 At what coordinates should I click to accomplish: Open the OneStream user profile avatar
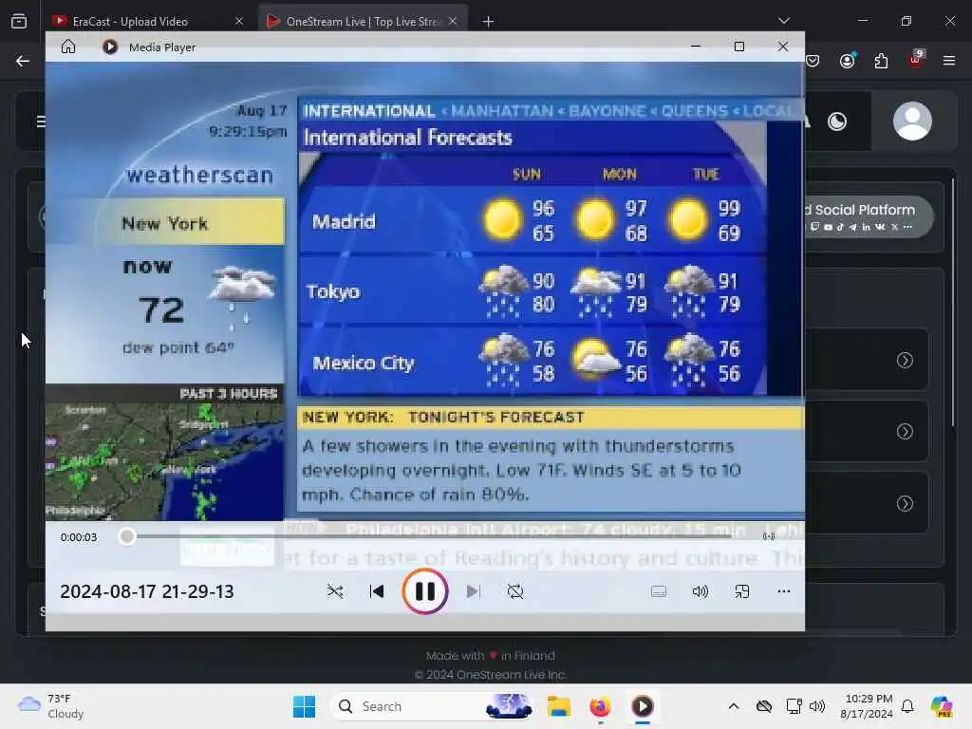[x=912, y=121]
